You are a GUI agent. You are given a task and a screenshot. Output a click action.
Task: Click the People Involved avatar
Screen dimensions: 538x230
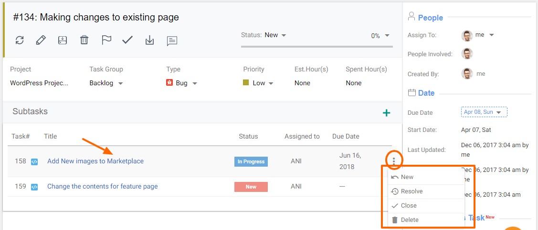click(467, 54)
